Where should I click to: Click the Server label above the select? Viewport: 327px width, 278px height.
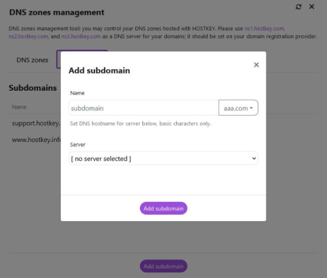pyautogui.click(x=78, y=145)
